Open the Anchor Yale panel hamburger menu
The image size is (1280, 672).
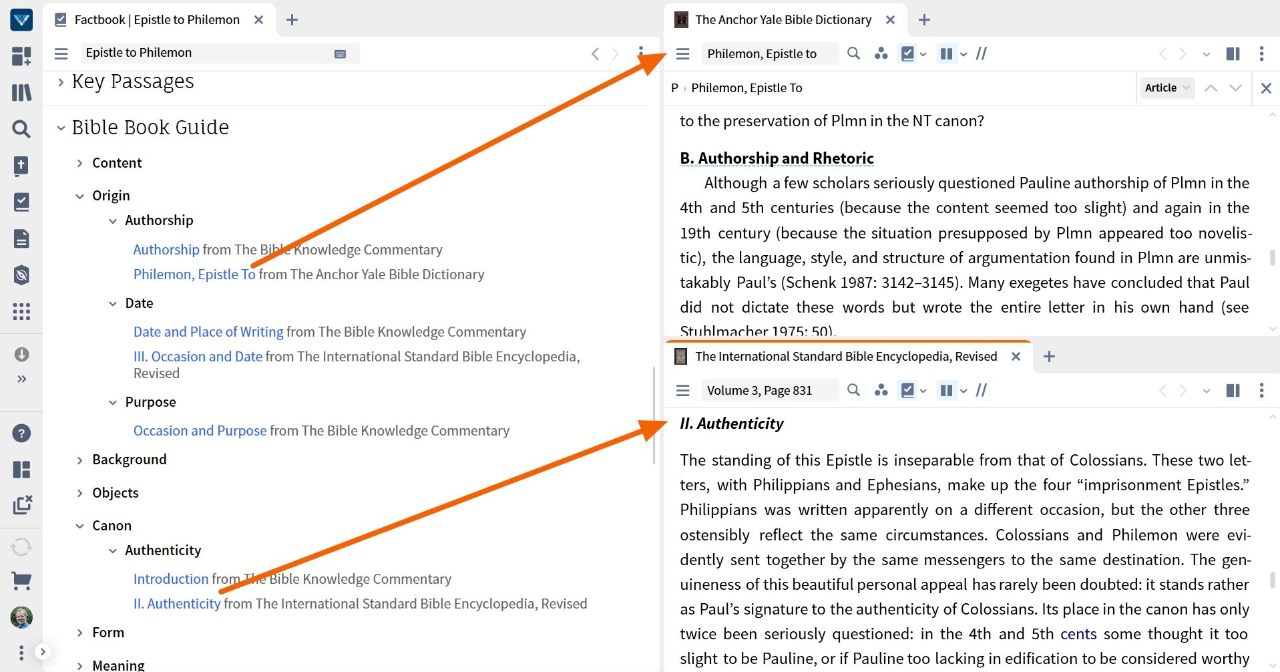682,53
